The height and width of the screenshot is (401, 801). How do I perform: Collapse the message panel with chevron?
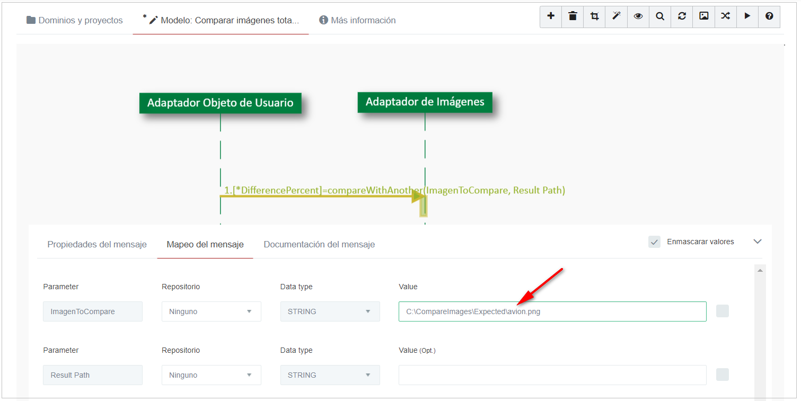pos(758,242)
